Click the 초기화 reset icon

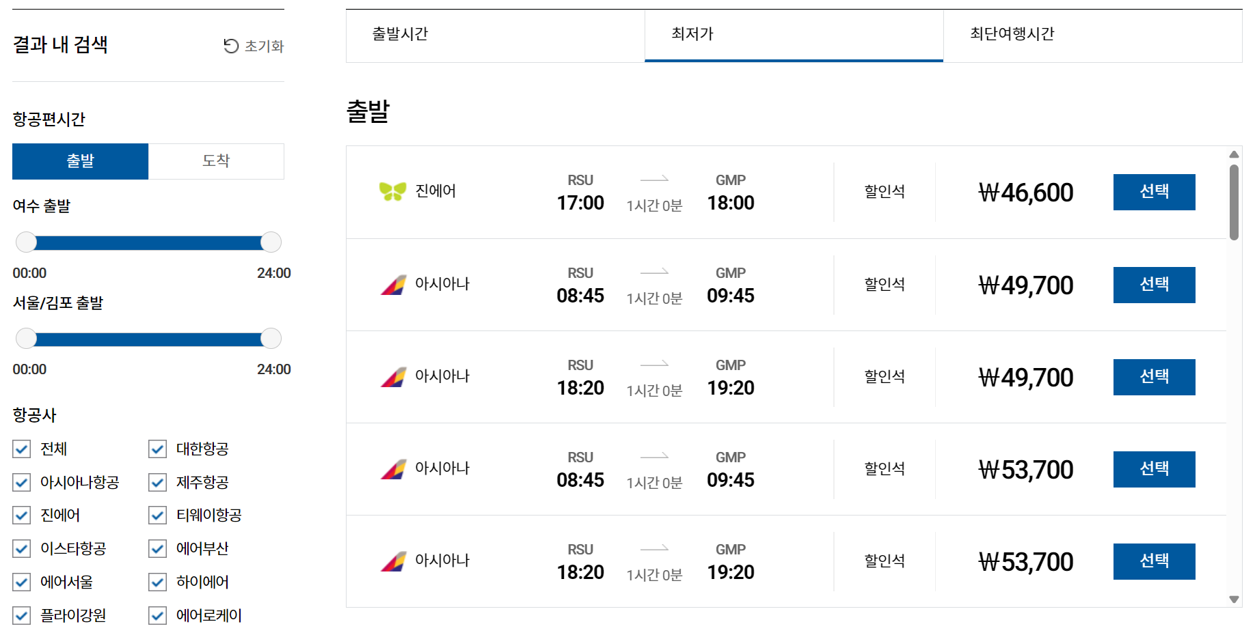click(231, 46)
